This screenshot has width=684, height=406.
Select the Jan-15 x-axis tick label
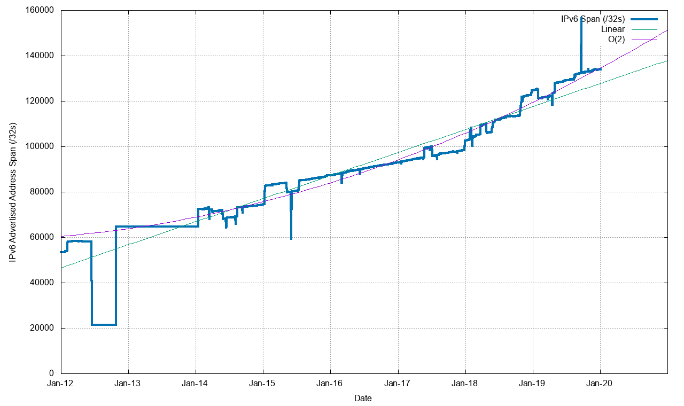(x=263, y=384)
